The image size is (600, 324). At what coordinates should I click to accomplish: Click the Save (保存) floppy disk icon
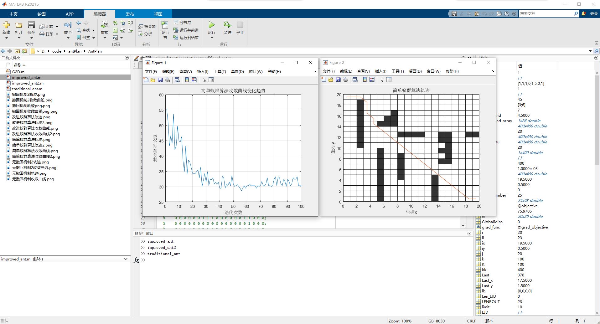point(31,25)
